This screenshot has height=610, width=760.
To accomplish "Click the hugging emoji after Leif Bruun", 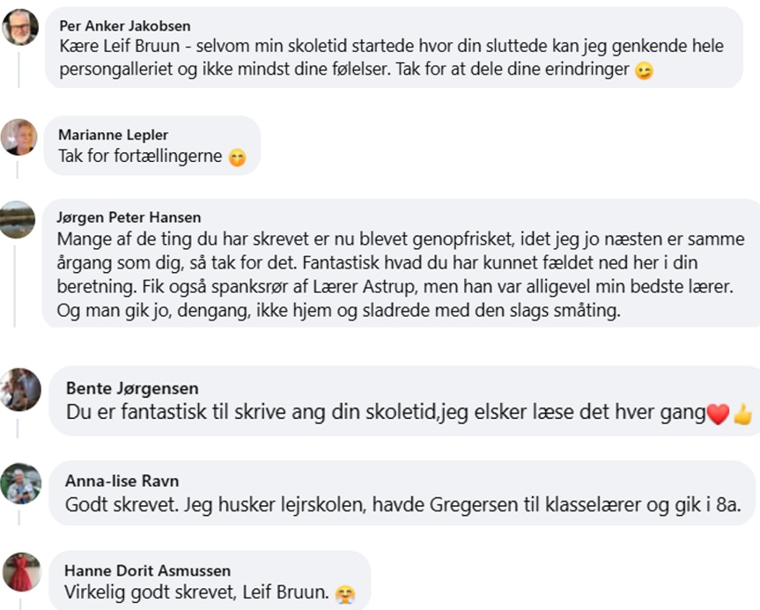I will [345, 594].
